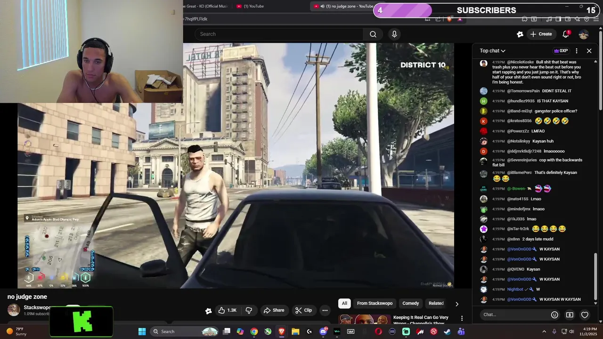This screenshot has width=603, height=339.
Task: Share the video
Action: click(274, 310)
